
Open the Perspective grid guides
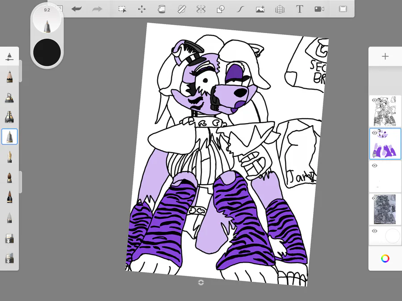pyautogui.click(x=280, y=9)
